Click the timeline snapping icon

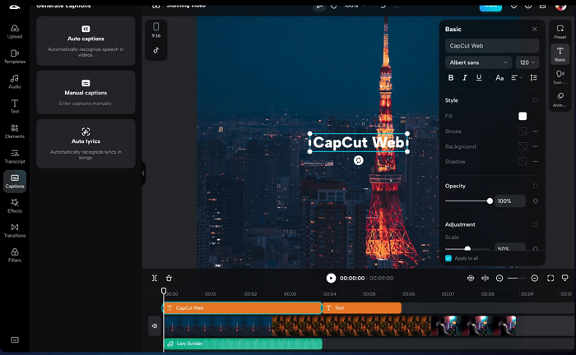coord(471,279)
